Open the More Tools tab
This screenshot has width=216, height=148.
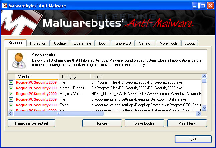(168, 43)
